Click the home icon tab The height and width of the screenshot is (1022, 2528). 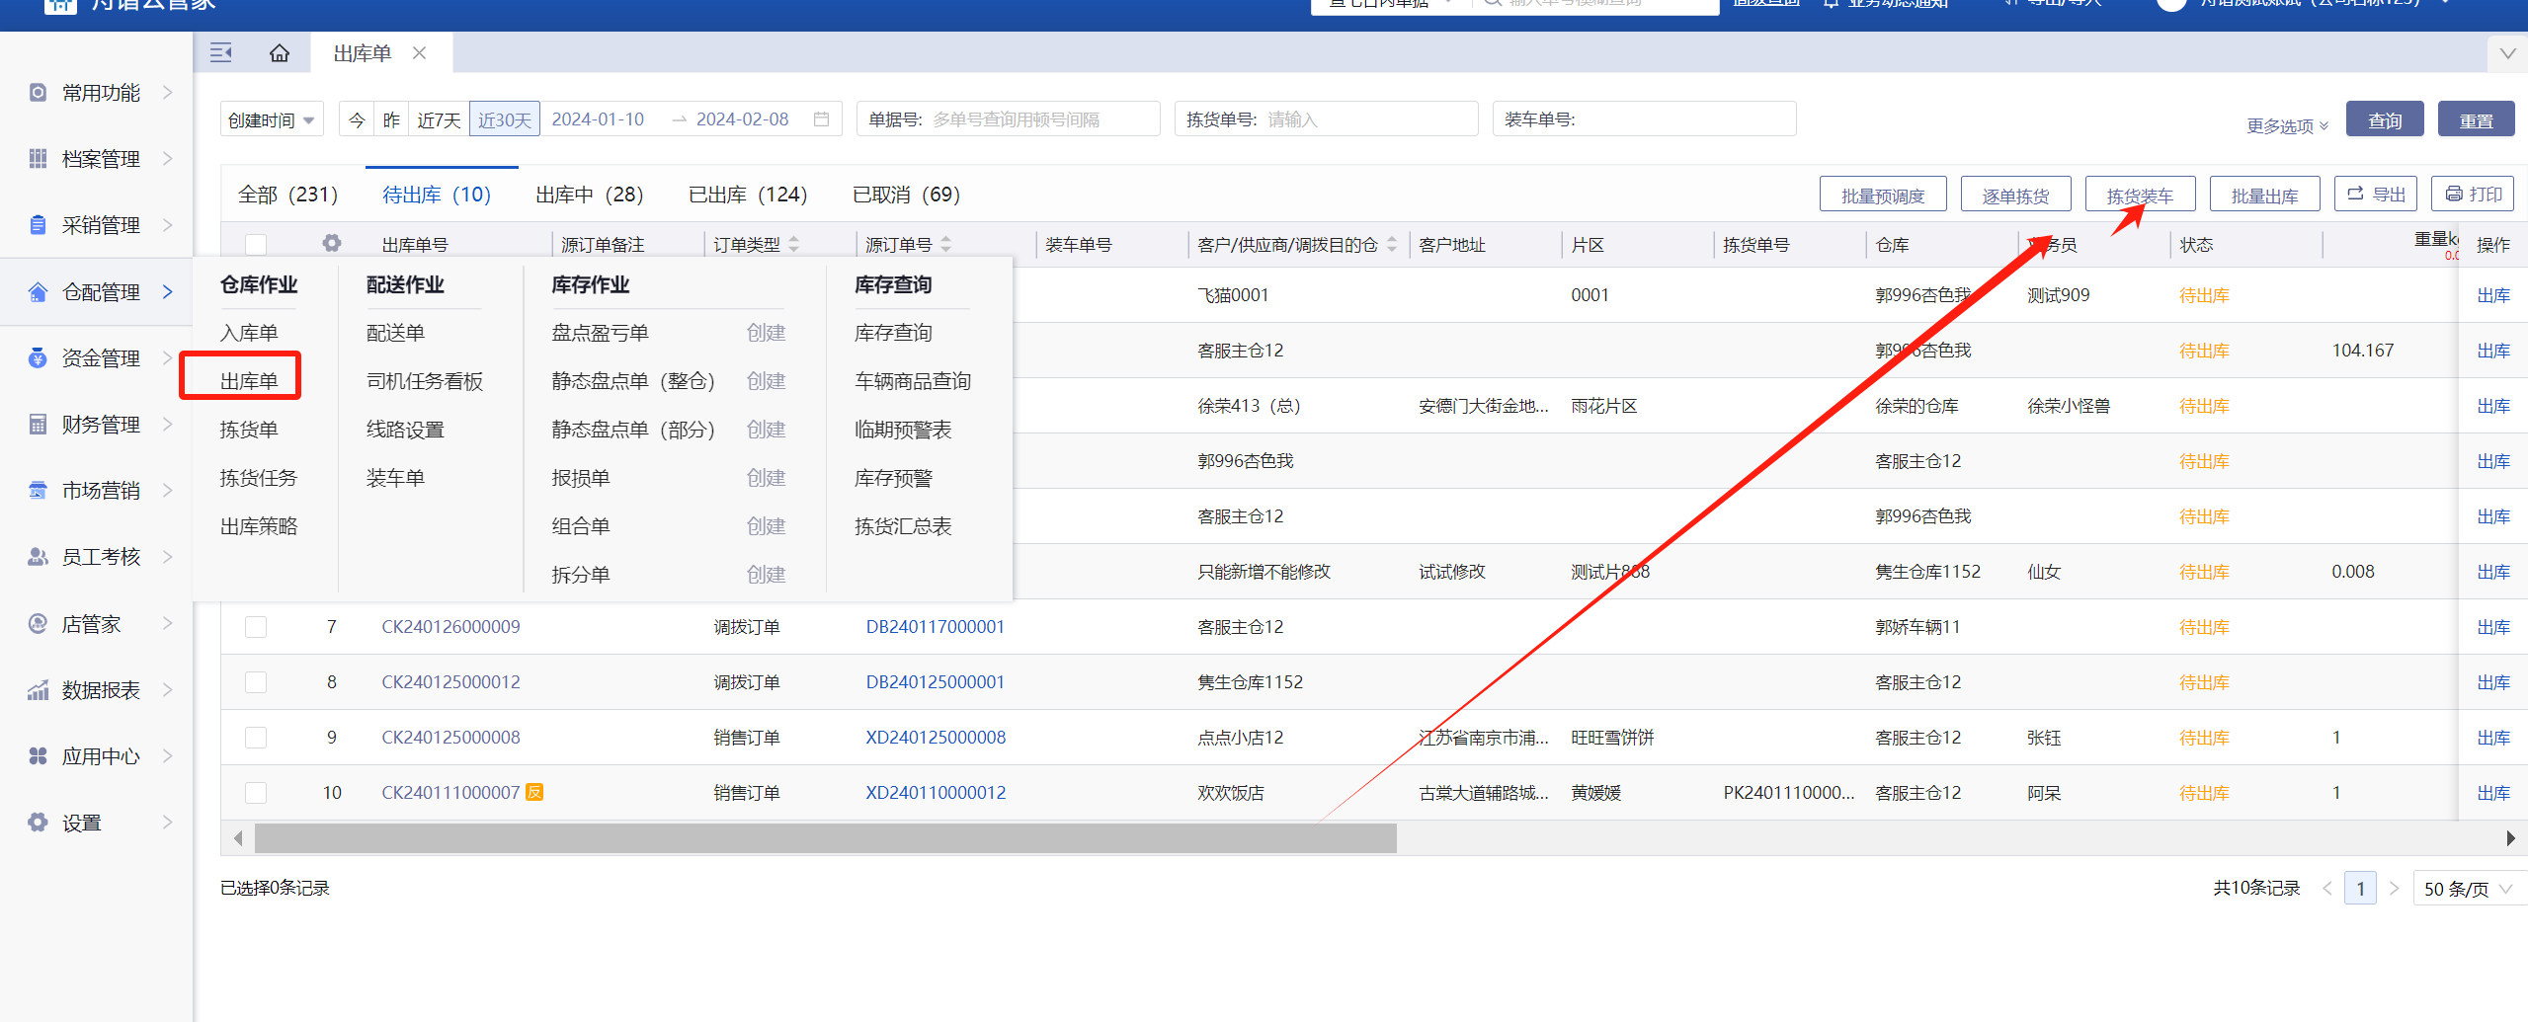[x=280, y=53]
